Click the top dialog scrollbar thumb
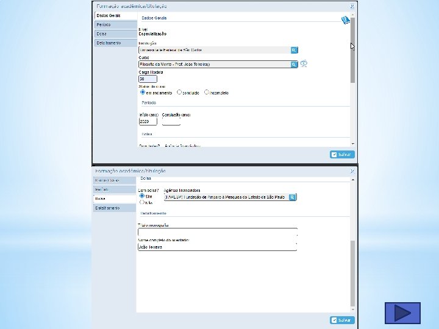This screenshot has width=439, height=329. click(353, 50)
